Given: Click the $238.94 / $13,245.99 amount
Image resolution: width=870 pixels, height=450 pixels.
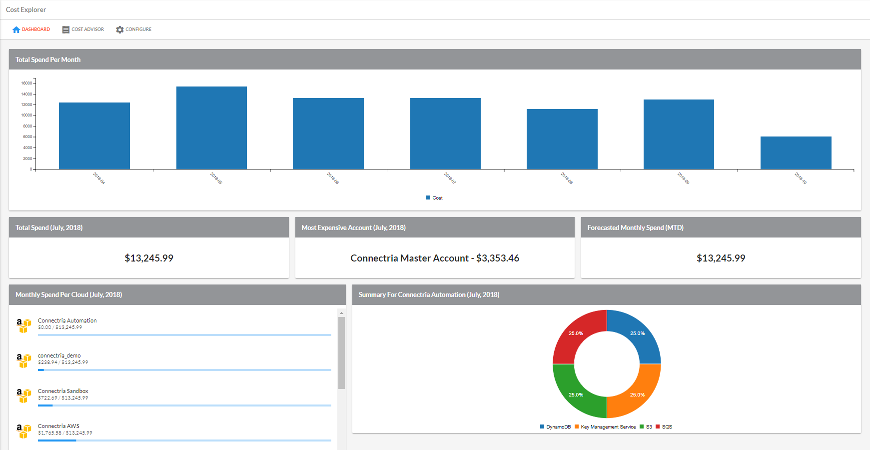Looking at the screenshot, I should (x=63, y=362).
